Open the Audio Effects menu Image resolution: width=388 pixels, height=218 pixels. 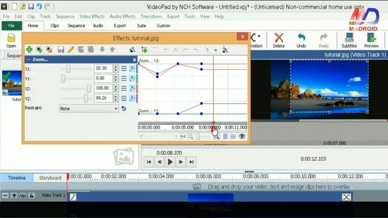(x=122, y=16)
